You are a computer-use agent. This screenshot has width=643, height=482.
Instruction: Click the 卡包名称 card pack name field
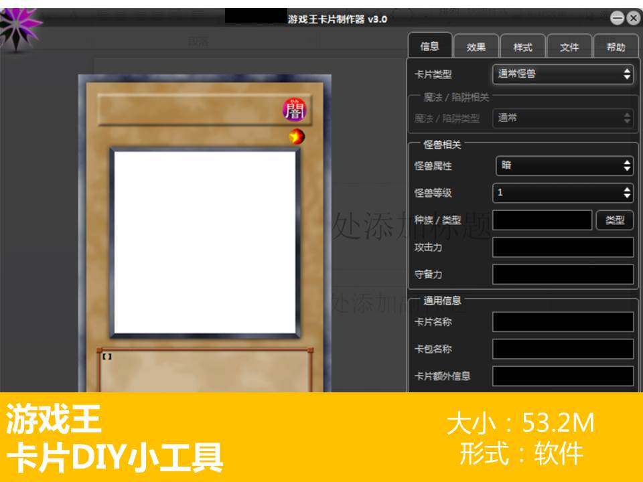[x=563, y=348]
